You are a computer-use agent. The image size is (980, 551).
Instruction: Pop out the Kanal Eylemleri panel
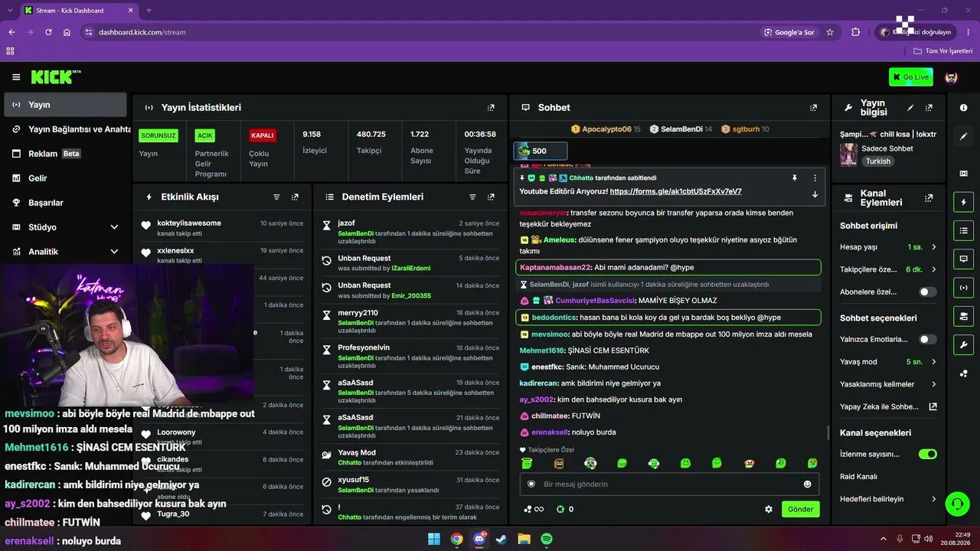tap(929, 197)
